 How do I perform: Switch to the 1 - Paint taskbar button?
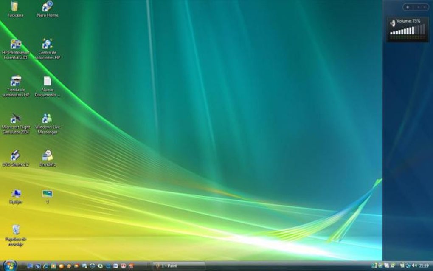tap(179, 266)
